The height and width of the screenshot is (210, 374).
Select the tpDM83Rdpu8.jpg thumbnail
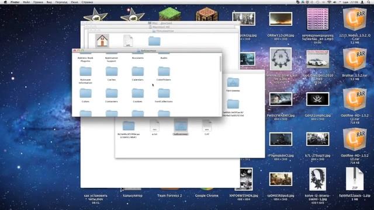[280, 179]
